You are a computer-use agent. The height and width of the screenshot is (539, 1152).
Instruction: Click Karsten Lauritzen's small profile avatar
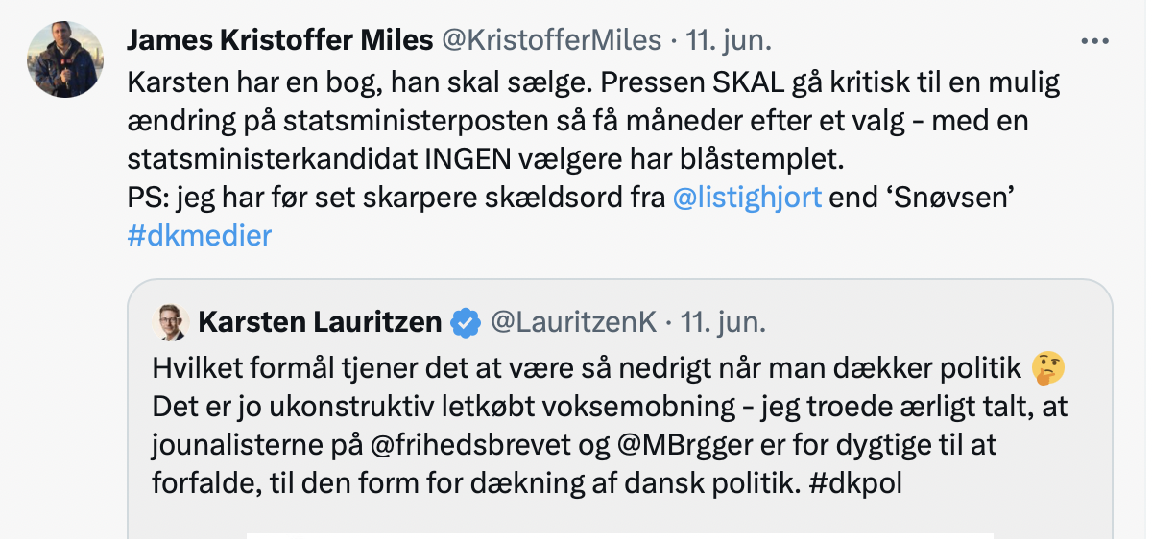[x=169, y=321]
